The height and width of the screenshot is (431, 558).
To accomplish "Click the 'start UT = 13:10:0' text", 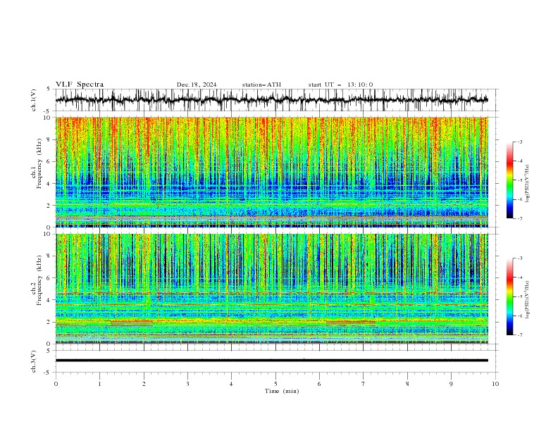I will pos(340,85).
